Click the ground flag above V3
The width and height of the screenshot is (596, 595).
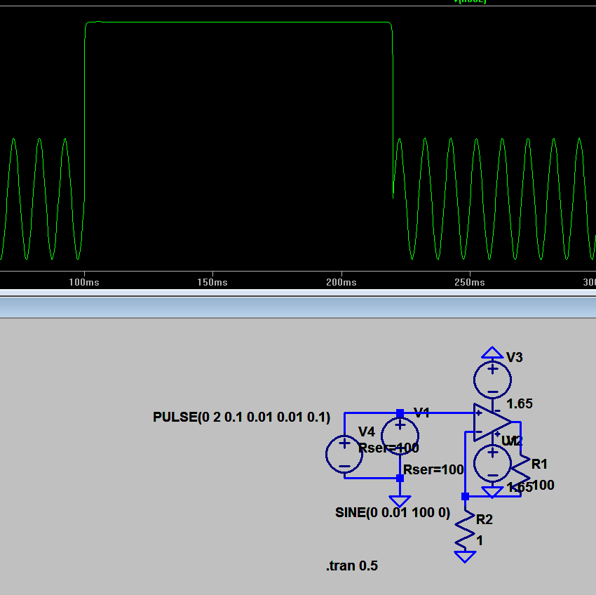pyautogui.click(x=492, y=352)
